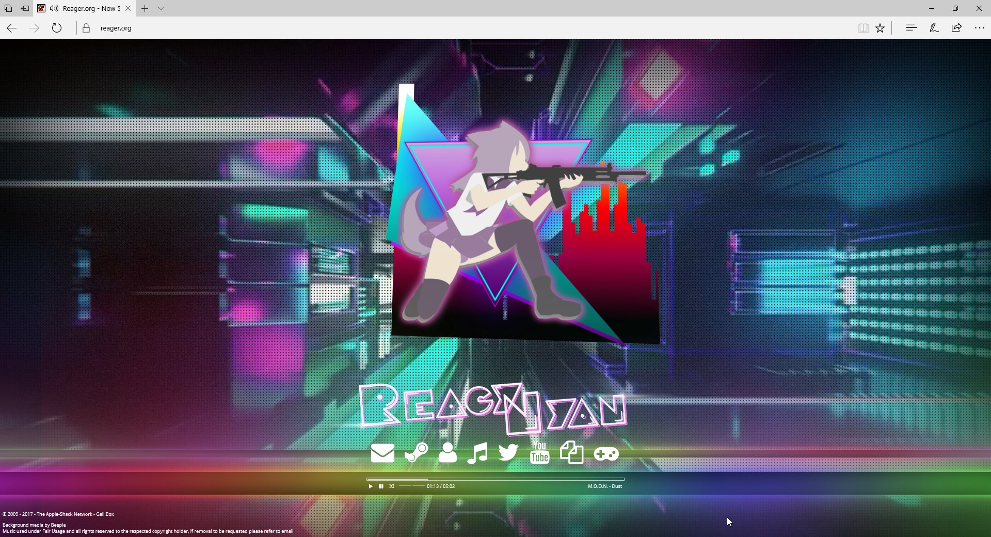Go back to the previous page

11,28
